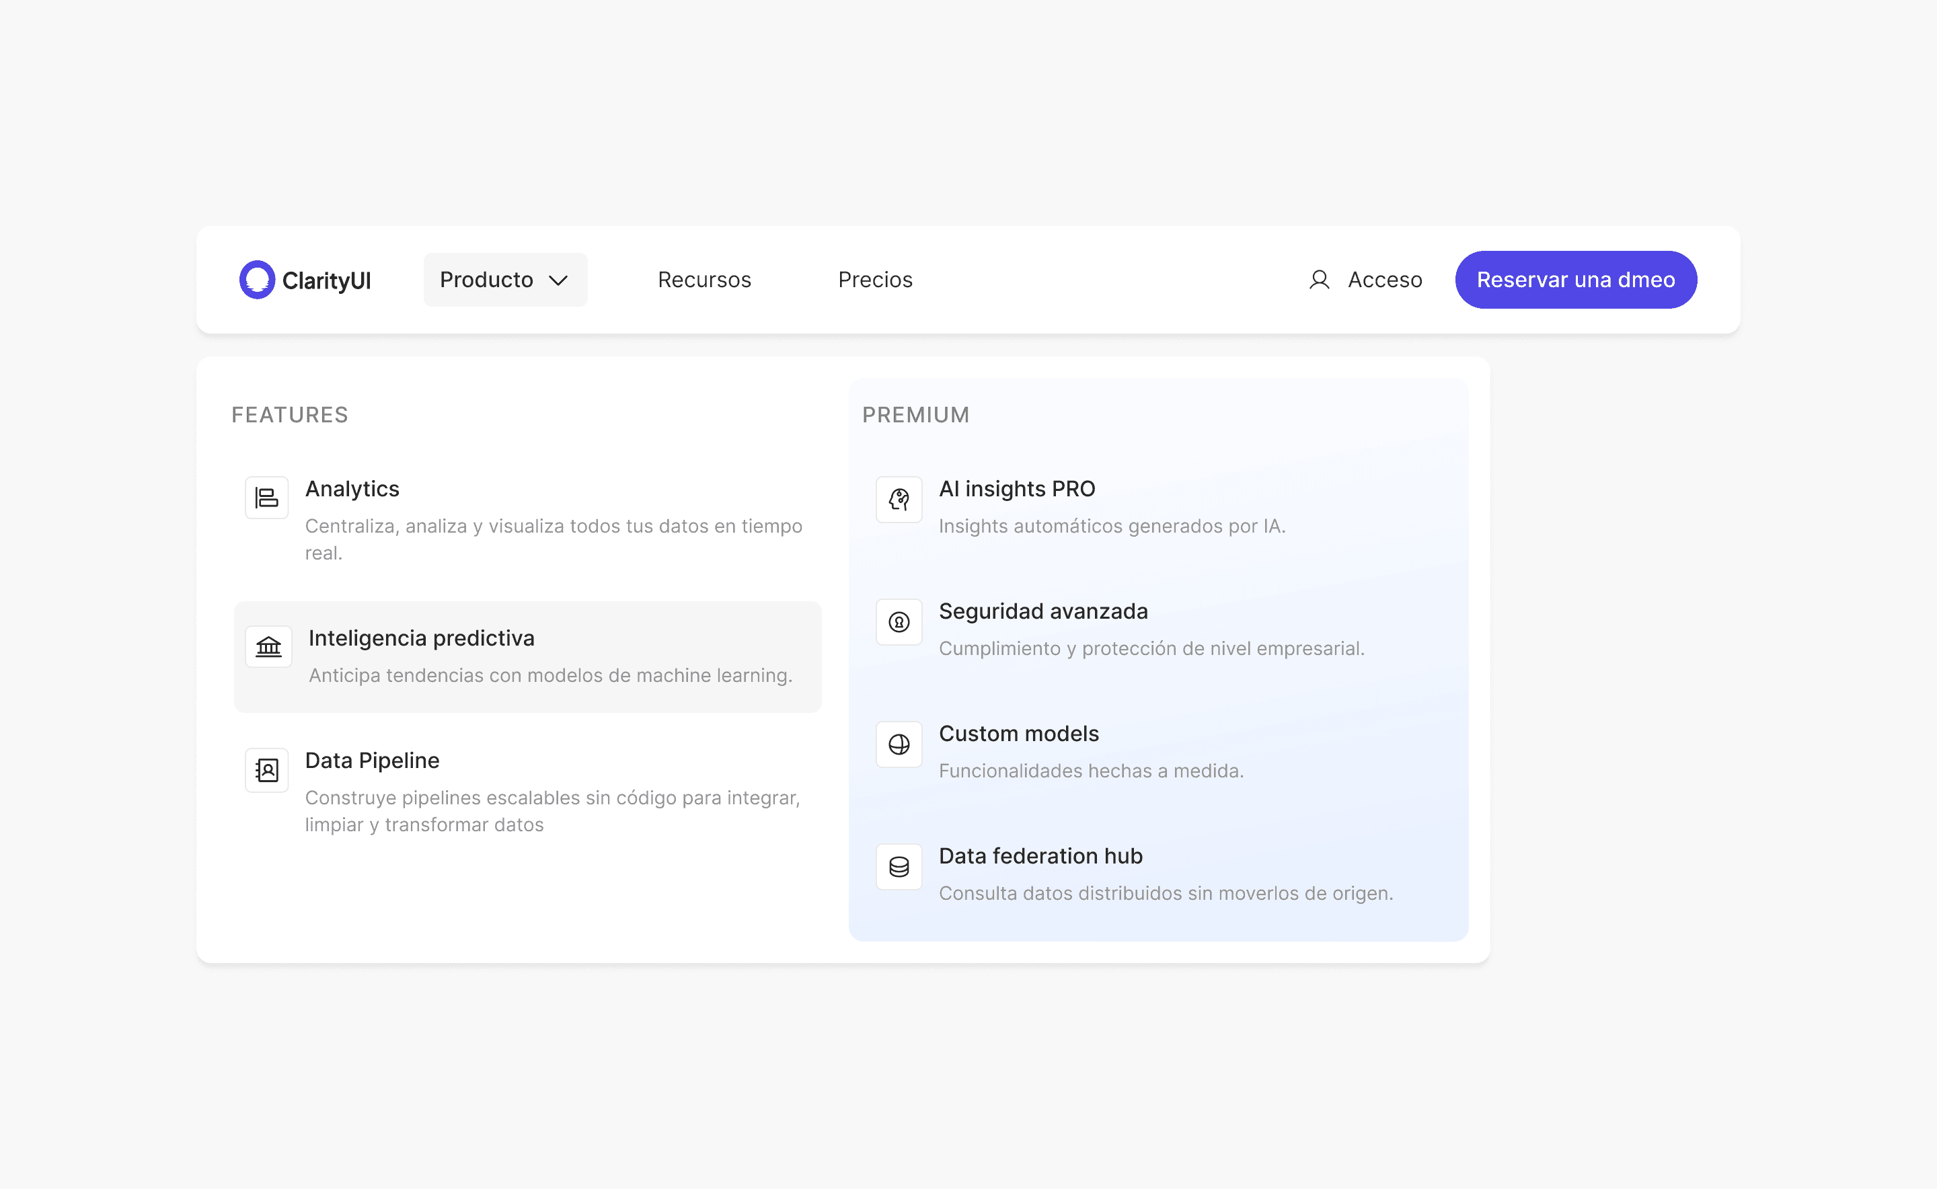Select the Seguridad avanzada title
Image resolution: width=1937 pixels, height=1189 pixels.
pos(1042,611)
